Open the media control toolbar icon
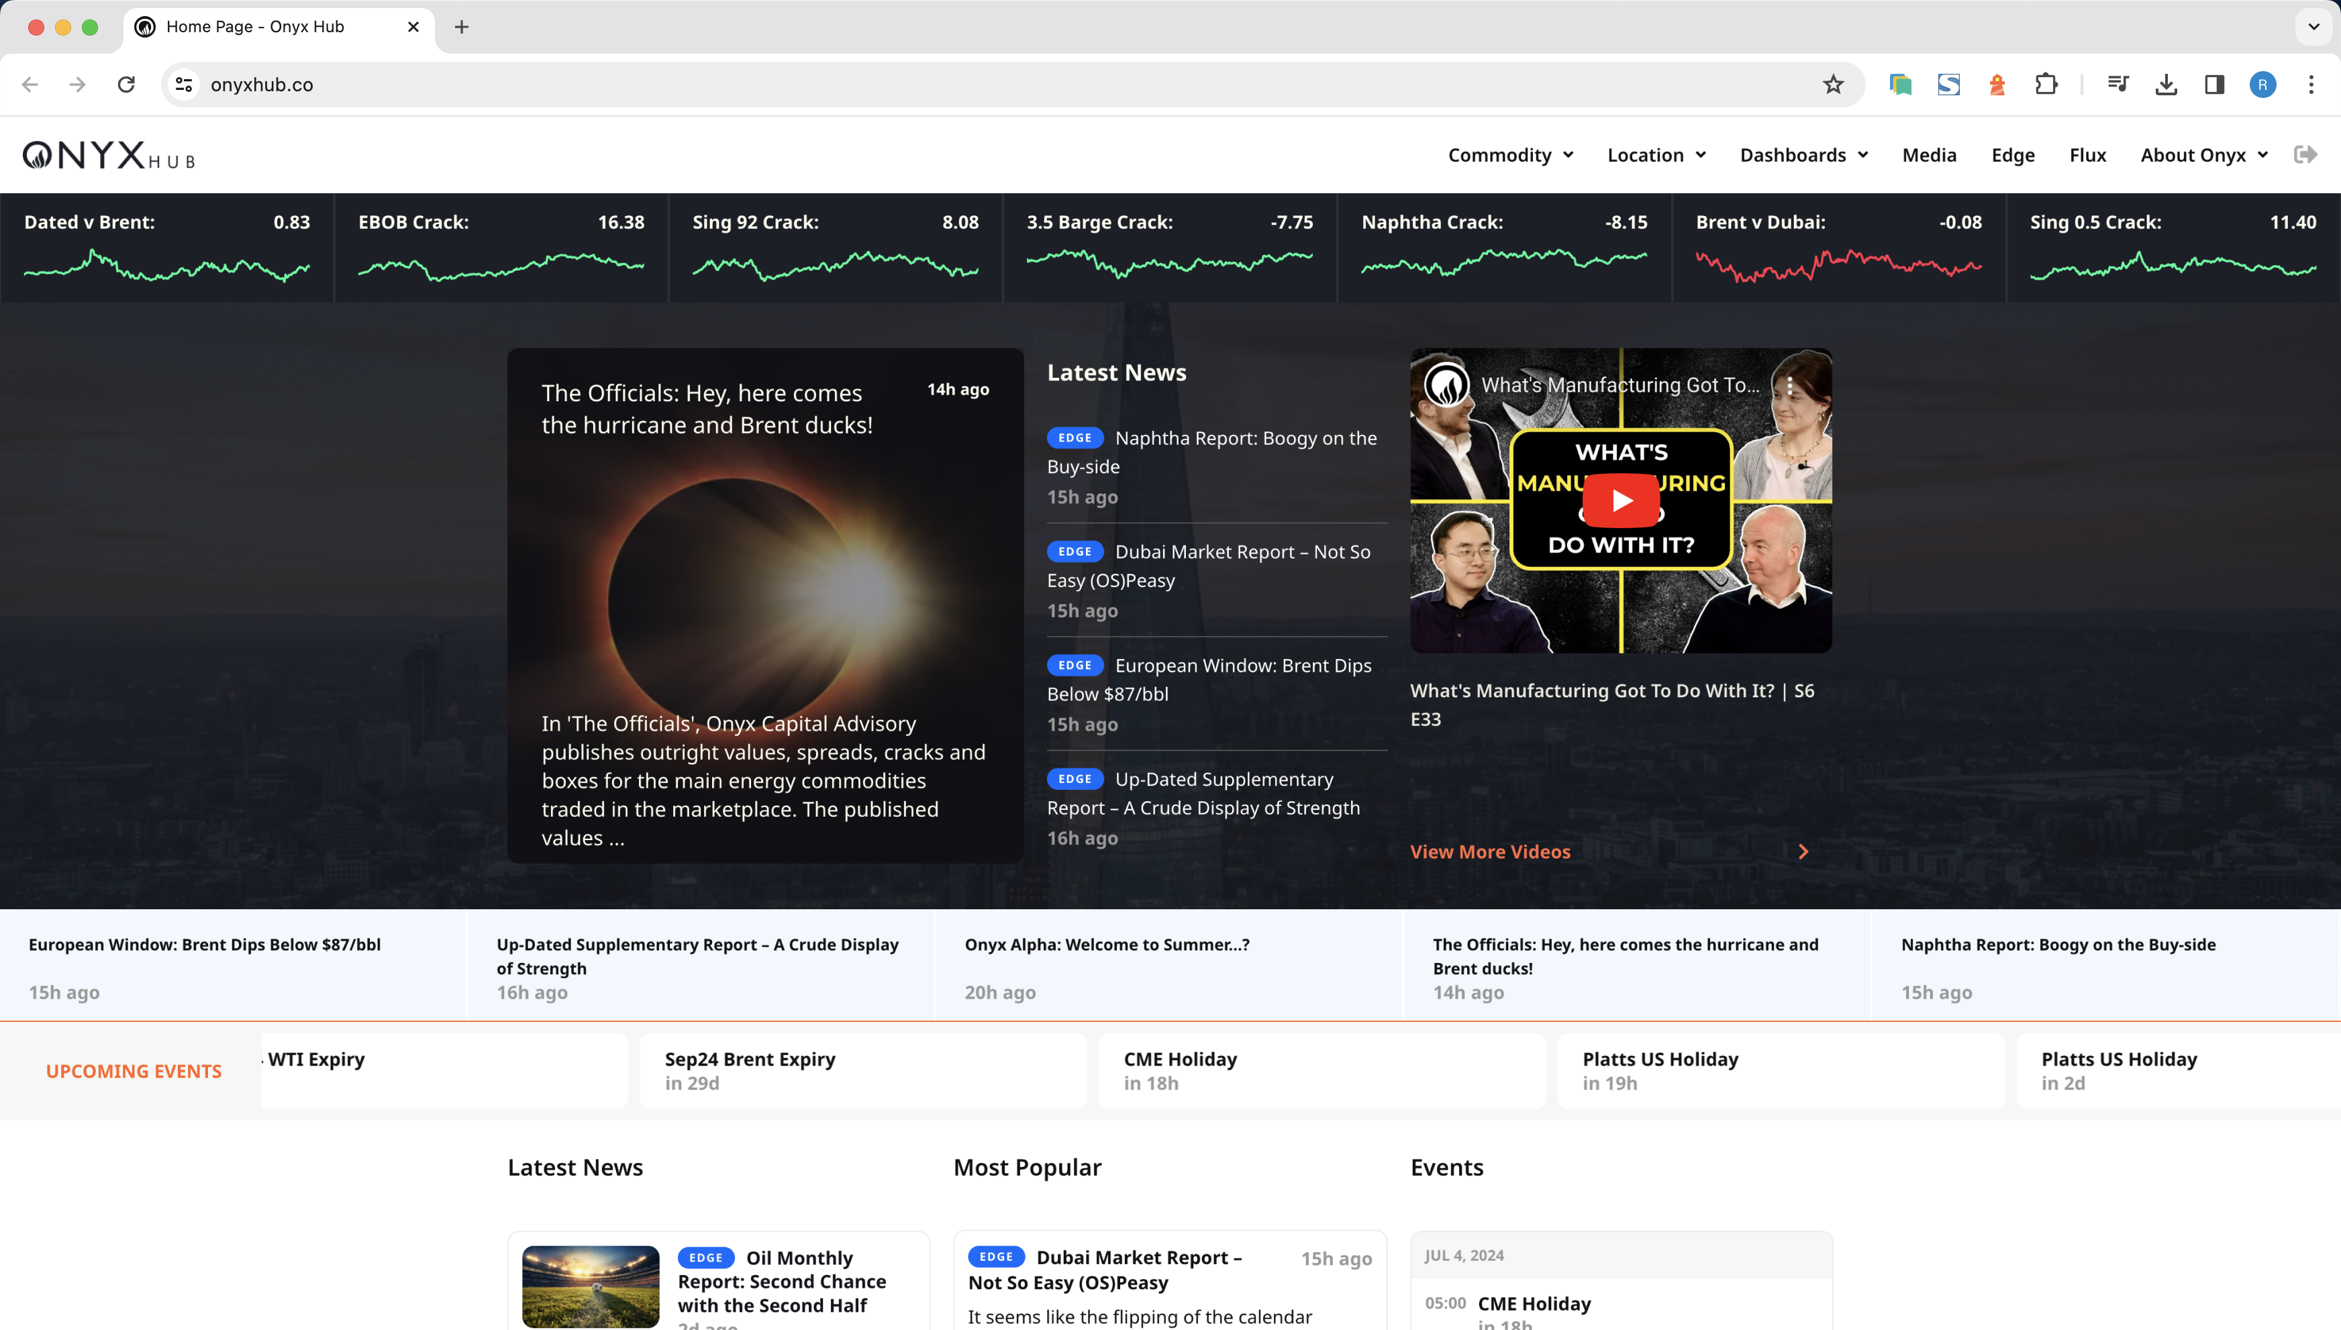This screenshot has height=1330, width=2341. (x=2118, y=84)
